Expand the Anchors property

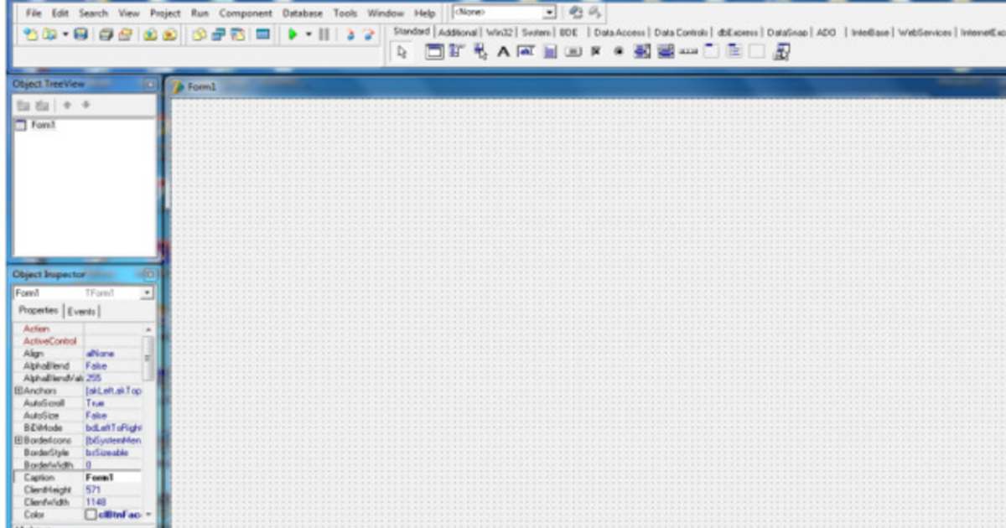(18, 391)
